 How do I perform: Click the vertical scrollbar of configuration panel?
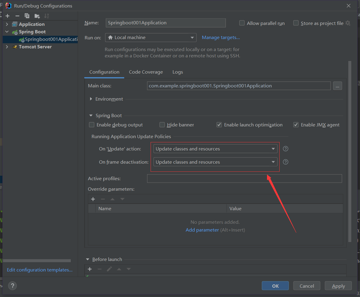point(349,151)
